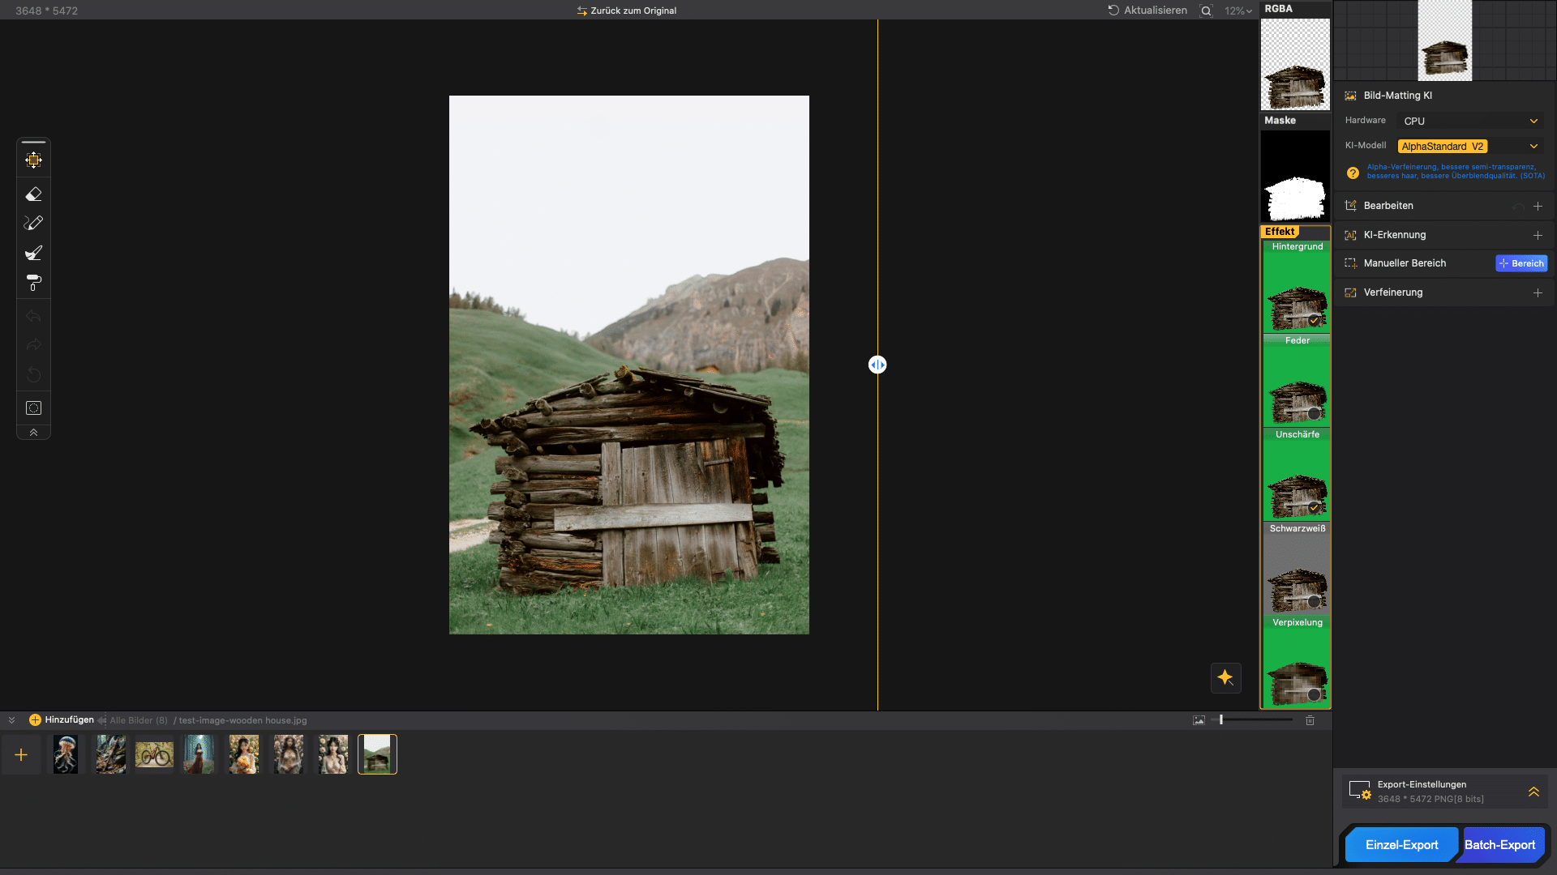Viewport: 1557px width, 875px height.
Task: Expand the Export-Einstellungen panel
Action: coord(1533,792)
